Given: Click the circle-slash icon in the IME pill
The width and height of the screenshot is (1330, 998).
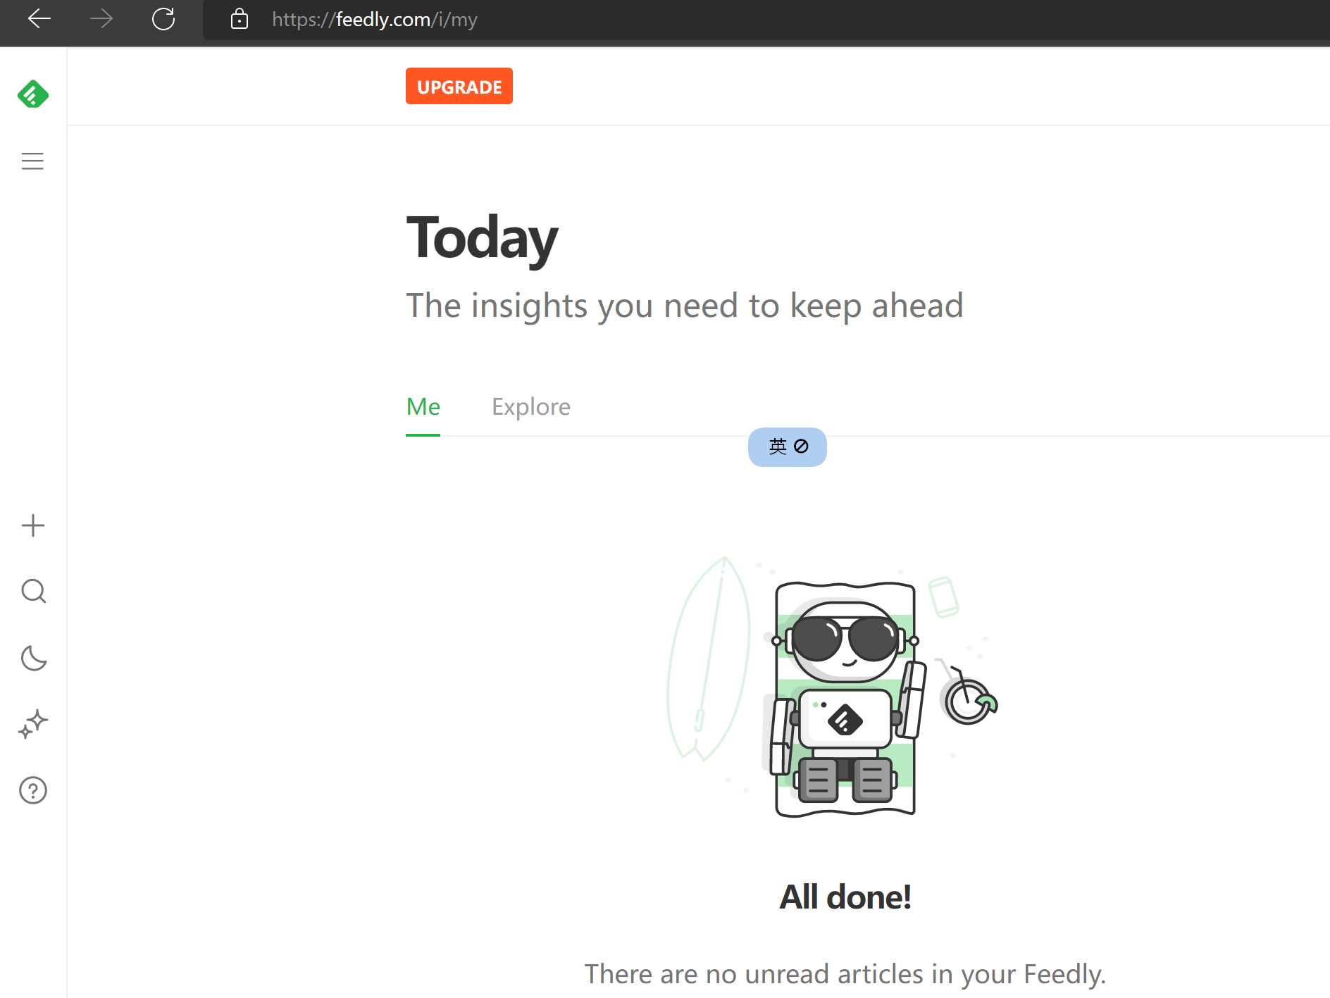Looking at the screenshot, I should click(802, 447).
